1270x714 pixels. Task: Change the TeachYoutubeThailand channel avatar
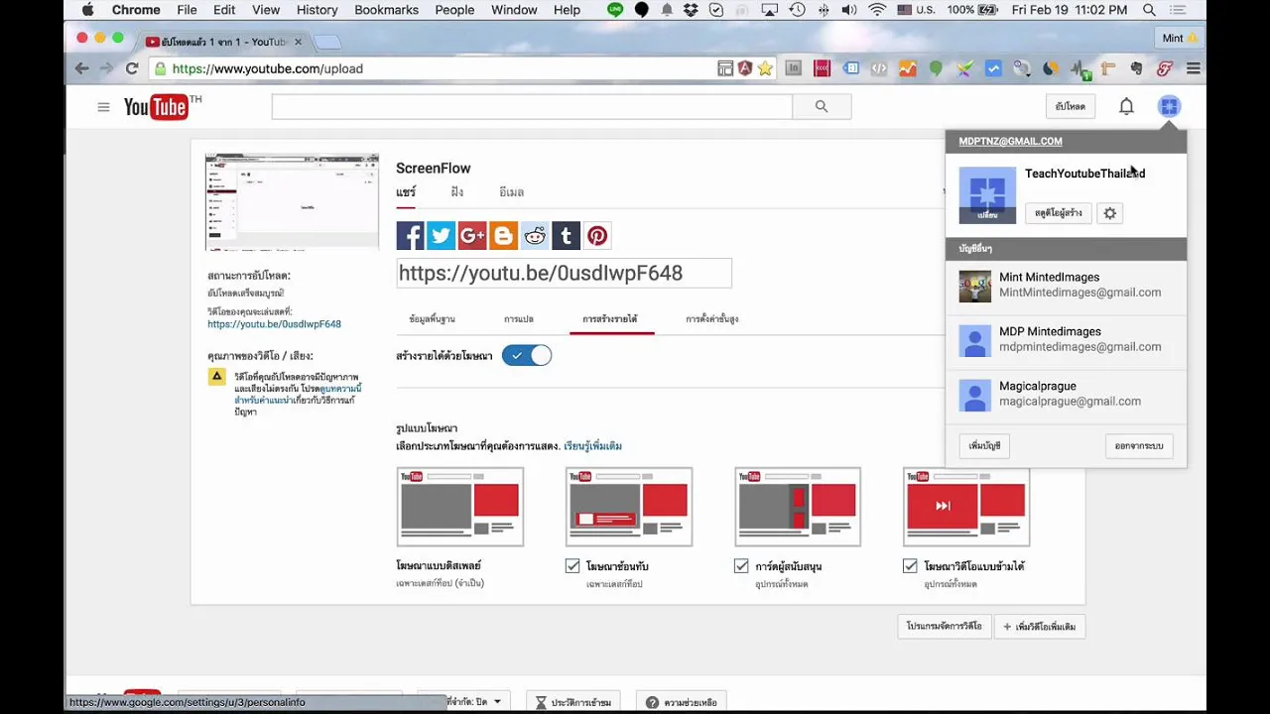[987, 194]
